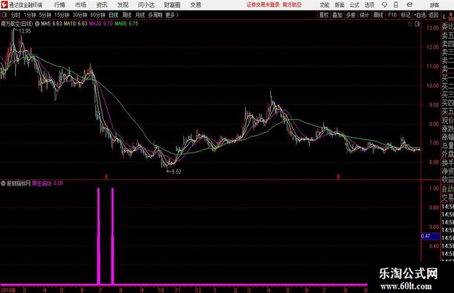The height and width of the screenshot is (293, 454).
Task: Expand the main chart indicator dropdown arrow
Action: click(37, 24)
